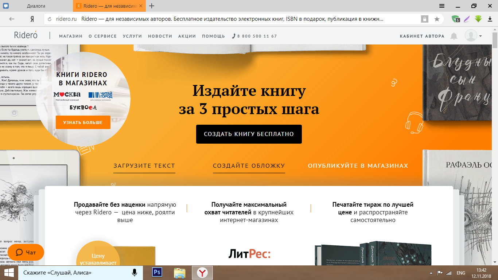Open the orange Чат widget
Image resolution: width=498 pixels, height=280 pixels.
(x=26, y=252)
